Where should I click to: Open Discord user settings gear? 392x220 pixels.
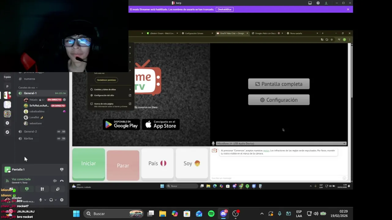tap(62, 200)
